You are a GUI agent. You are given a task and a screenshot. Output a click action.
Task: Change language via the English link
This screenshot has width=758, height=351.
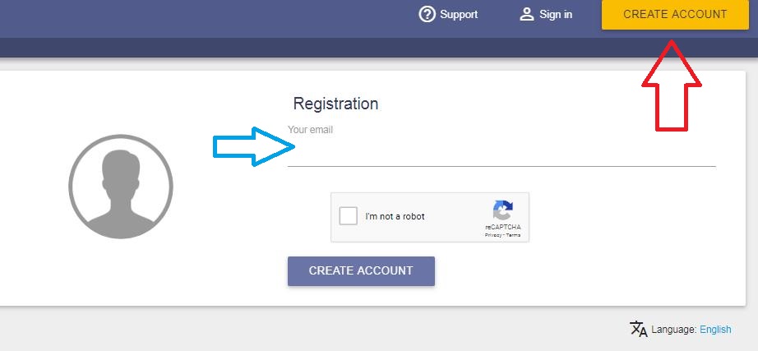click(715, 330)
